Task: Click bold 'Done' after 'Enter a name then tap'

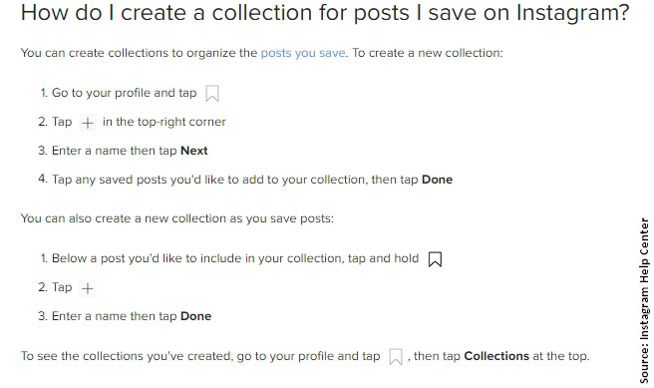Action: pos(195,316)
